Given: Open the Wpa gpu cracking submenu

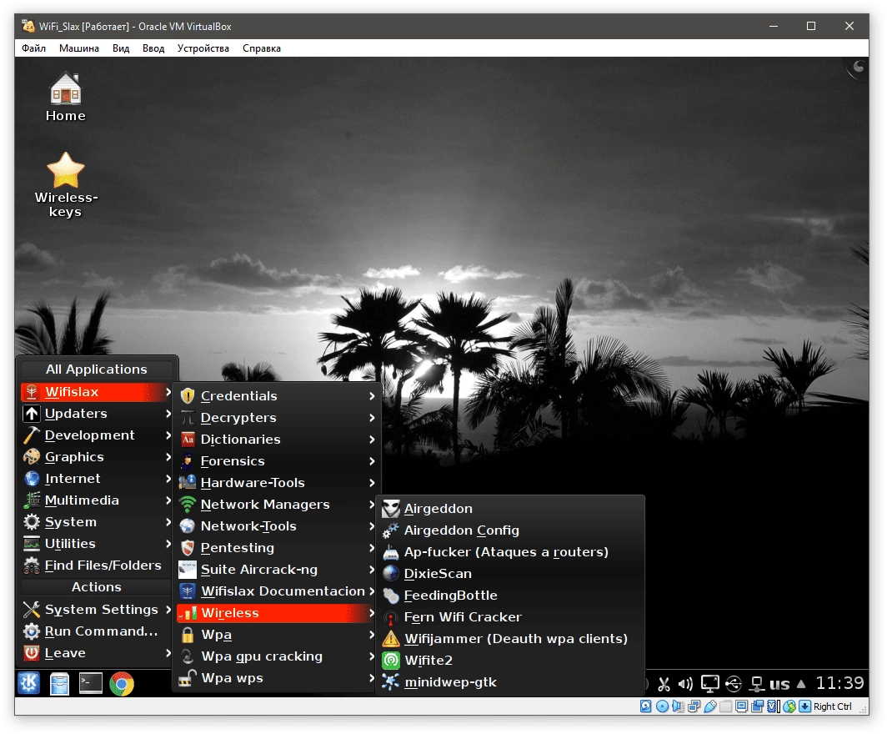Looking at the screenshot, I should 277,656.
